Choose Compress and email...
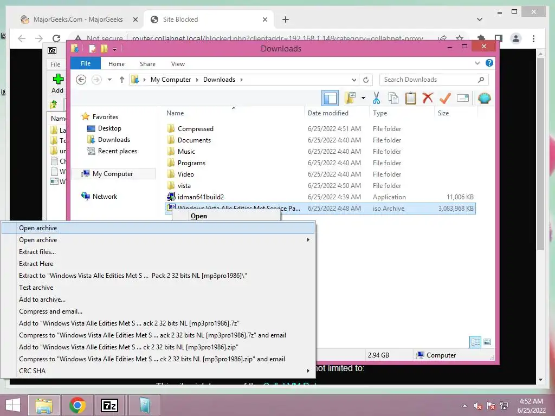Screen dimensions: 555x416 (x=50, y=311)
